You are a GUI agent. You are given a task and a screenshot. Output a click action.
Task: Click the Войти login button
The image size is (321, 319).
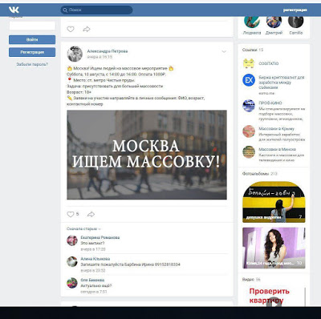(32, 39)
